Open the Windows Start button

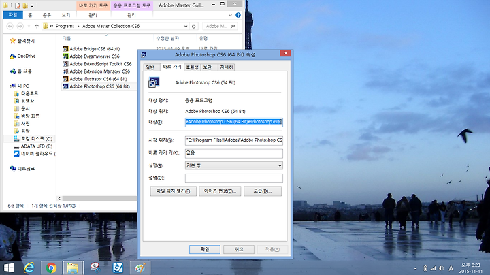click(x=9, y=268)
